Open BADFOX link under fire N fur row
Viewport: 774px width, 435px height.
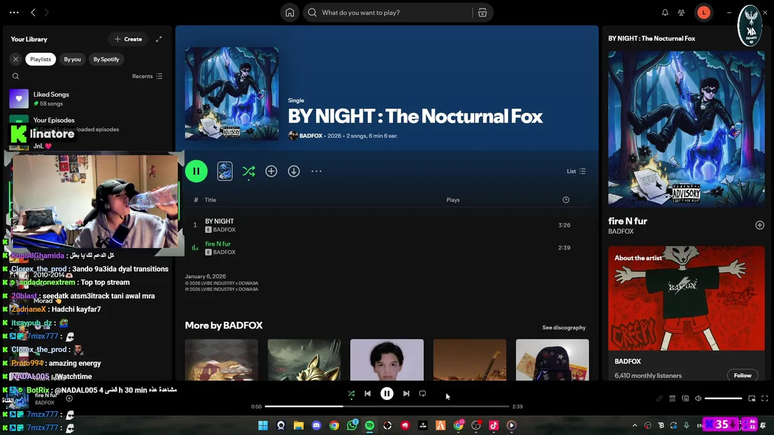point(224,253)
